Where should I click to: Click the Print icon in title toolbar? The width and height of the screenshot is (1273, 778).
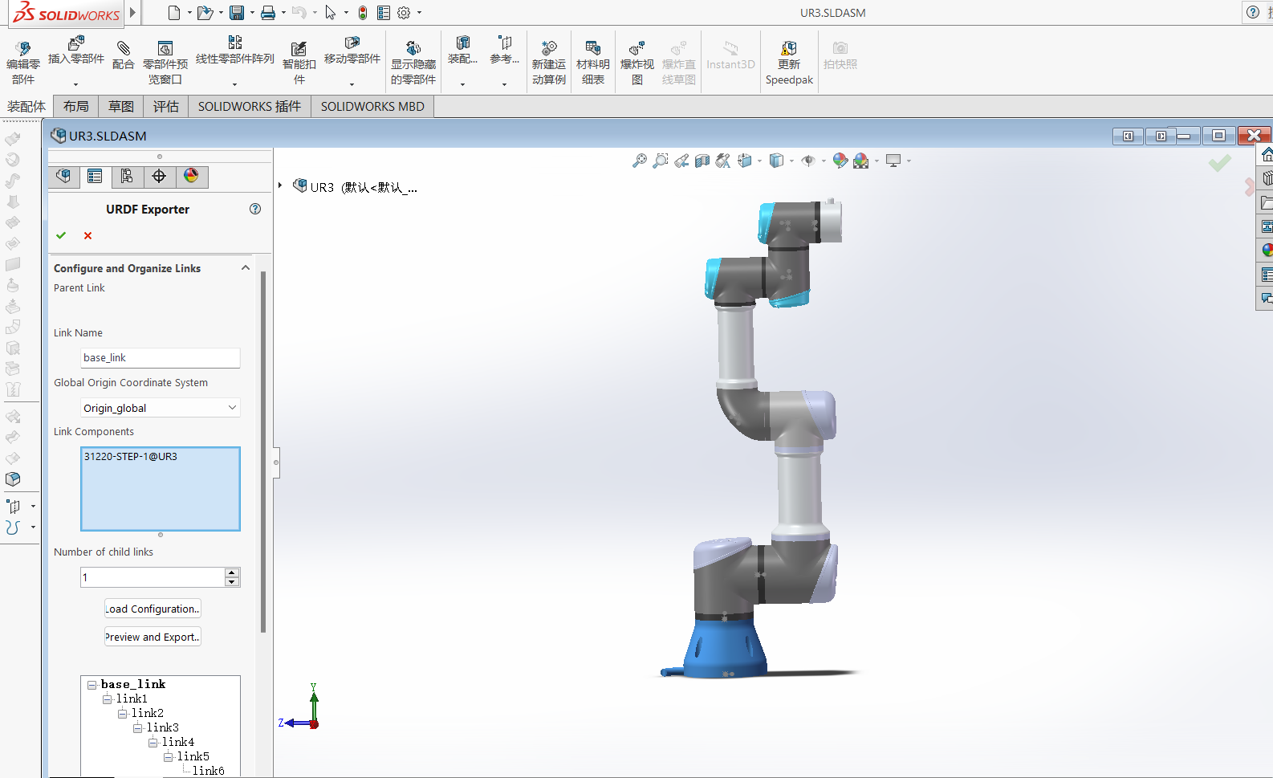pos(268,13)
